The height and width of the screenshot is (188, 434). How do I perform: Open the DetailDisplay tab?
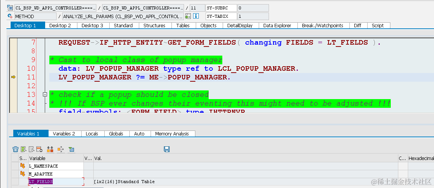point(240,25)
